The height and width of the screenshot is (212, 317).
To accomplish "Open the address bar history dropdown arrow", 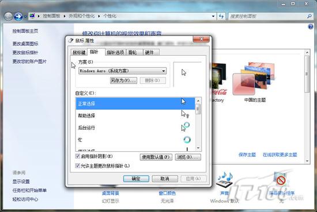I will click(213, 16).
